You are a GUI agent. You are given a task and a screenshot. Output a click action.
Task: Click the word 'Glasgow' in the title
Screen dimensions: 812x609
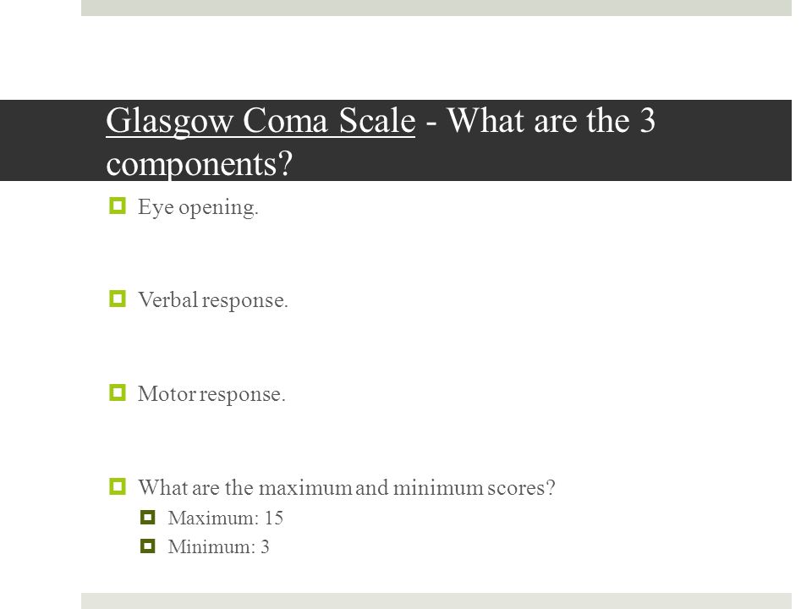(170, 122)
